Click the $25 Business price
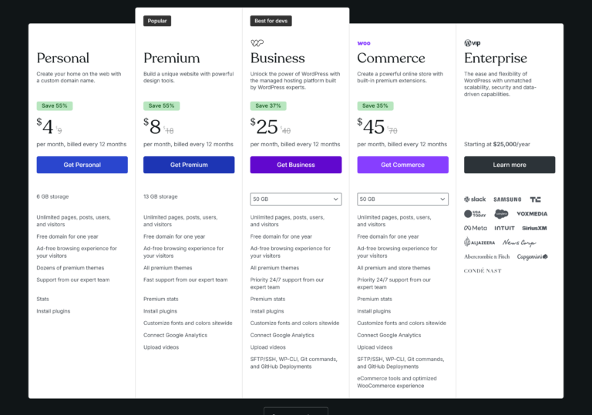This screenshot has height=415, width=592. pos(264,126)
